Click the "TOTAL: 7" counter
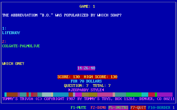This screenshot has height=110, width=177. pos(101,86)
